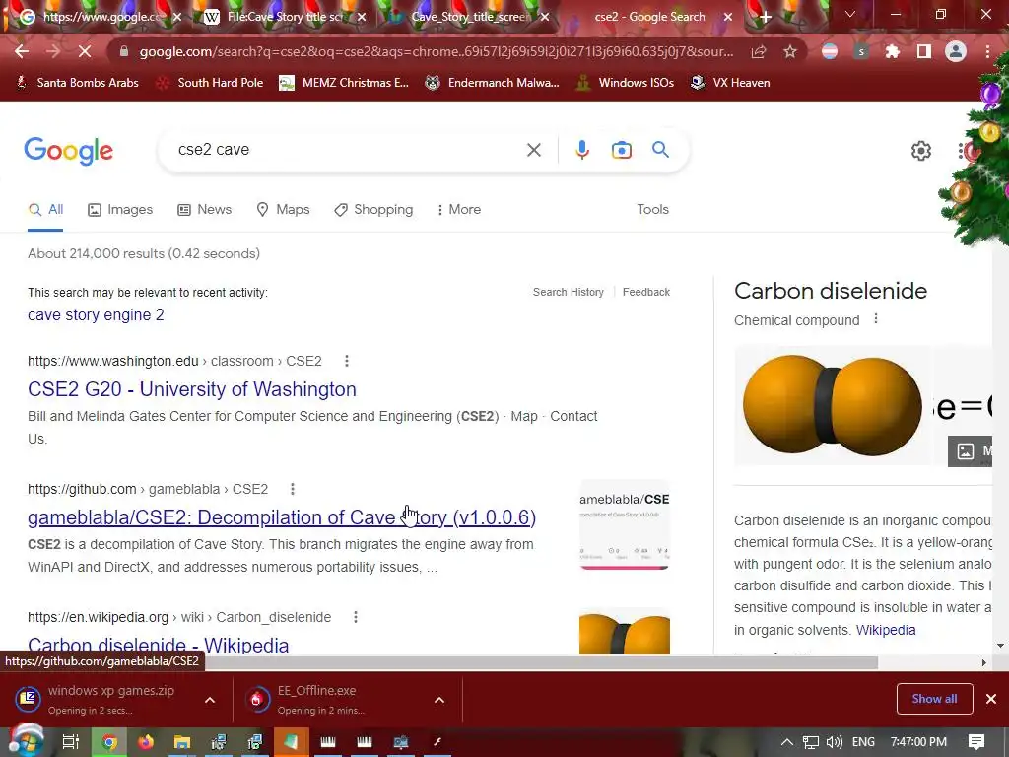Click the gameblabla/CSE2 result thumbnail

pyautogui.click(x=624, y=524)
